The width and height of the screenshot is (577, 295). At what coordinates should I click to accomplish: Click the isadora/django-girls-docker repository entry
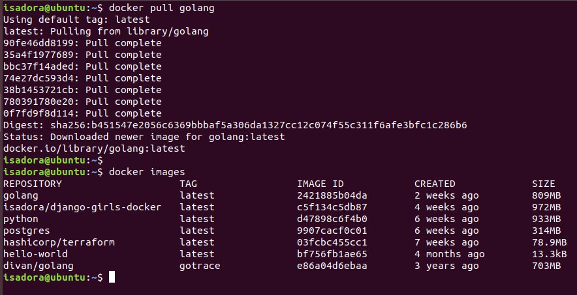[82, 207]
